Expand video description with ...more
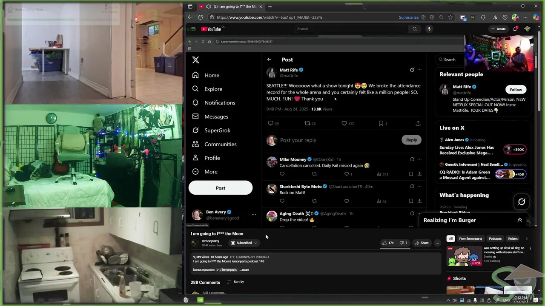545x306 pixels. tap(244, 270)
